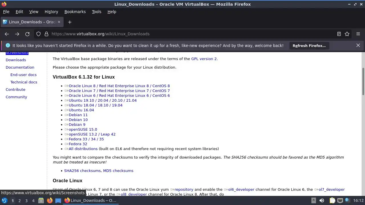Bookmark this page with the star icon
This screenshot has height=205, width=365.
point(347,34)
